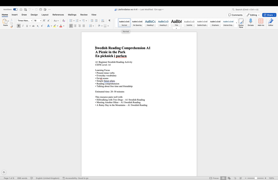Open the Design tab

(34, 15)
